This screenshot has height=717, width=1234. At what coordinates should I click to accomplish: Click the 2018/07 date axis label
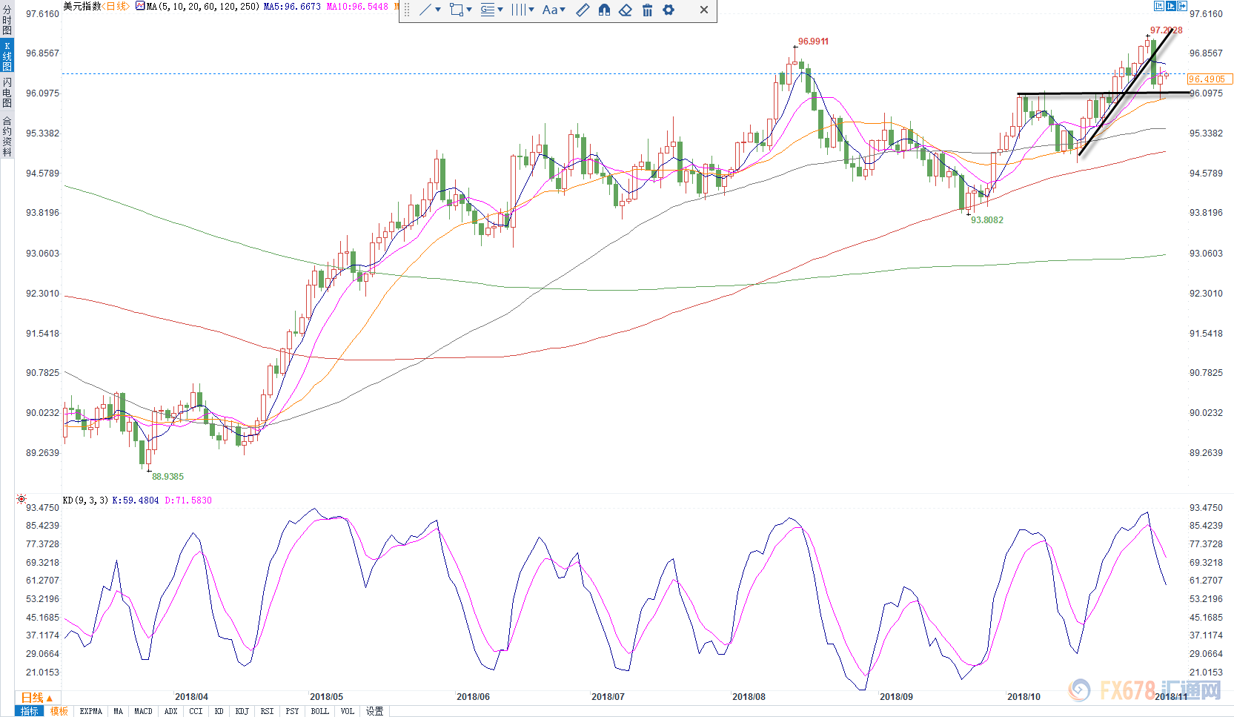point(608,697)
